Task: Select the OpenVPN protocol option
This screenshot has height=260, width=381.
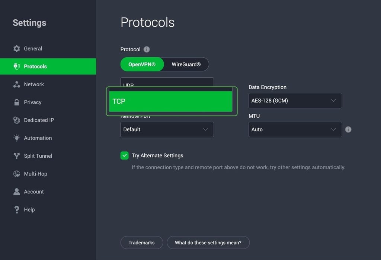Action: tap(142, 64)
